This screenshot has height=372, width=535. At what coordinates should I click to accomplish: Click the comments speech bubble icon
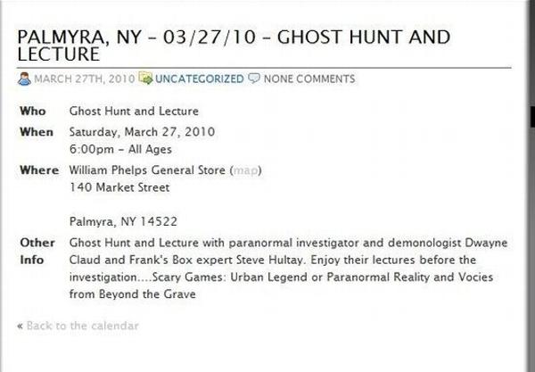[x=254, y=79]
